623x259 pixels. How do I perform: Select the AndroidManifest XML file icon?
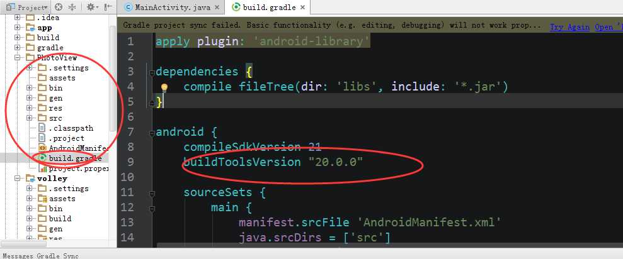(x=42, y=148)
